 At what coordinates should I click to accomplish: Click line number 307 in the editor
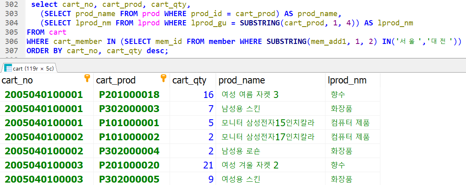(11, 50)
